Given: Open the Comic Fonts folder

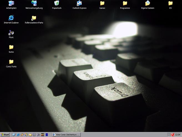Looking at the screenshot, I should click(x=11, y=62).
